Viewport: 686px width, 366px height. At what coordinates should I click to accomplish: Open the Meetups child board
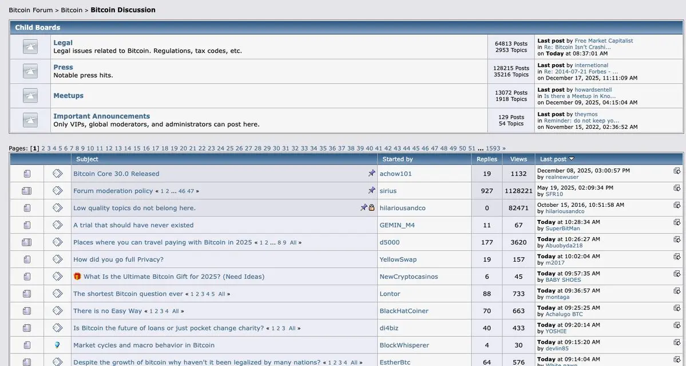point(68,96)
